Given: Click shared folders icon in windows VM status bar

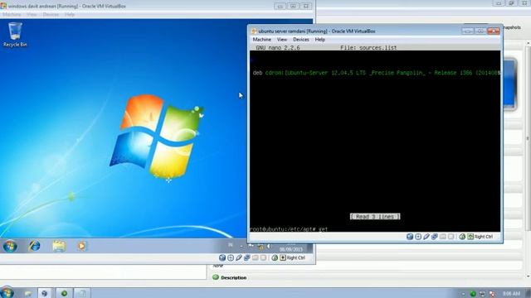Looking at the screenshot, I should [255, 257].
